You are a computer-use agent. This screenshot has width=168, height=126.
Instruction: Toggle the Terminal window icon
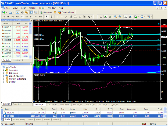(31, 12)
